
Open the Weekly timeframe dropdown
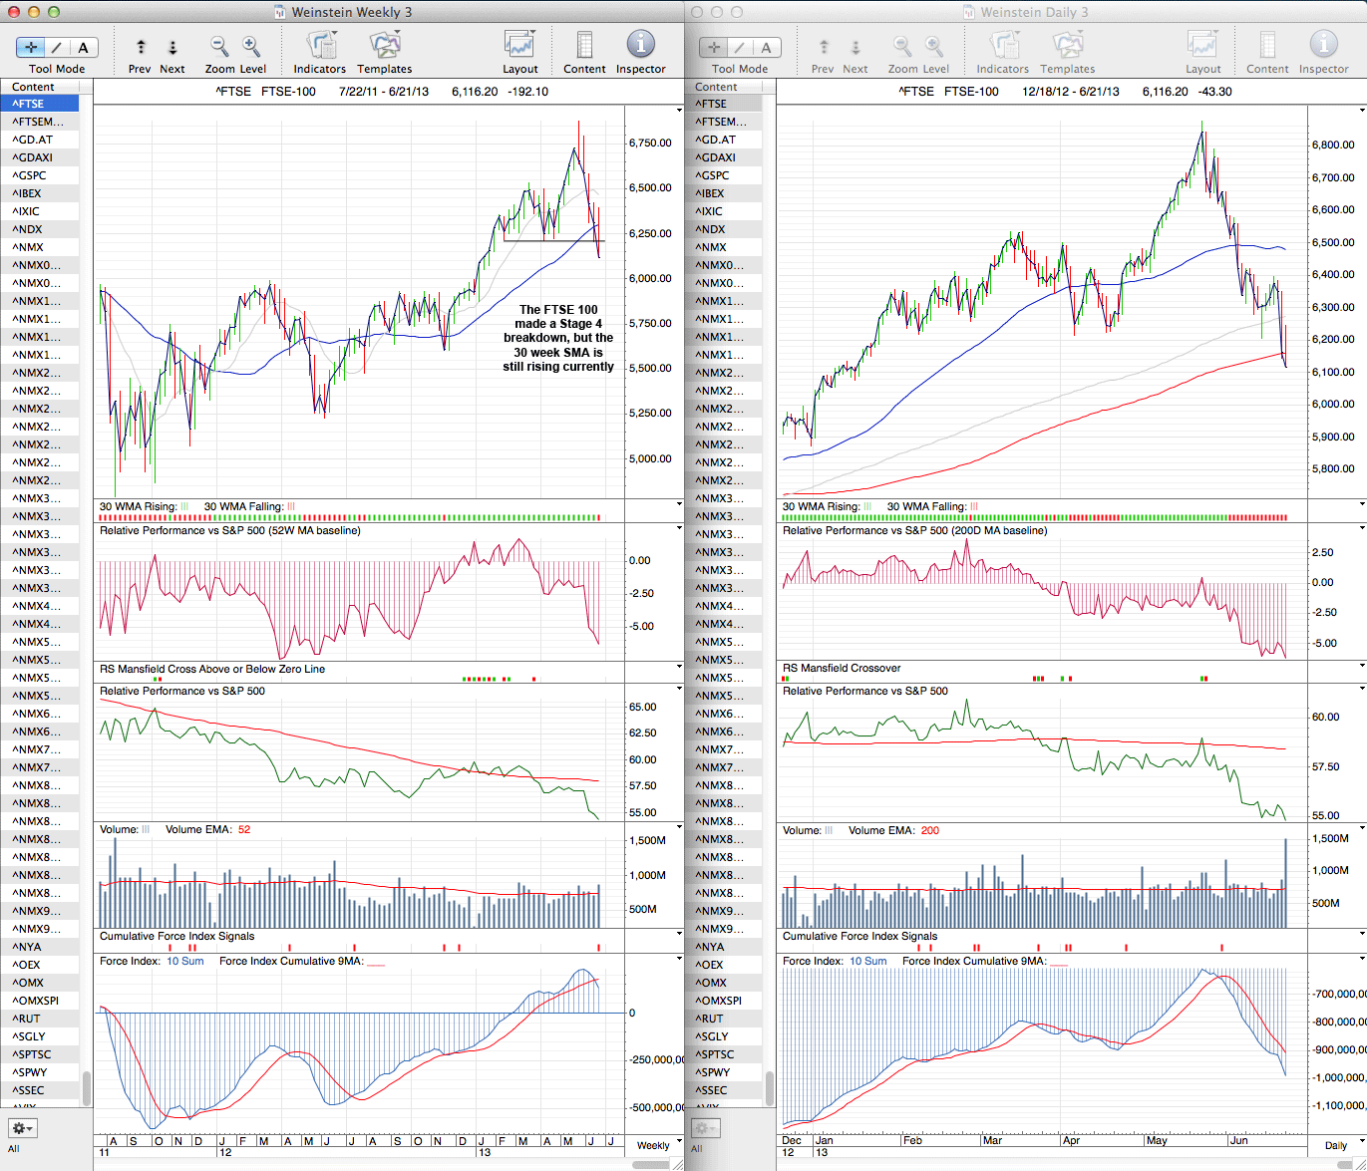653,1145
